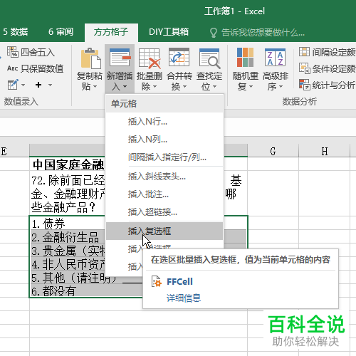
Task: Expand the plus sign dropdown arrow
Action: (50, 85)
